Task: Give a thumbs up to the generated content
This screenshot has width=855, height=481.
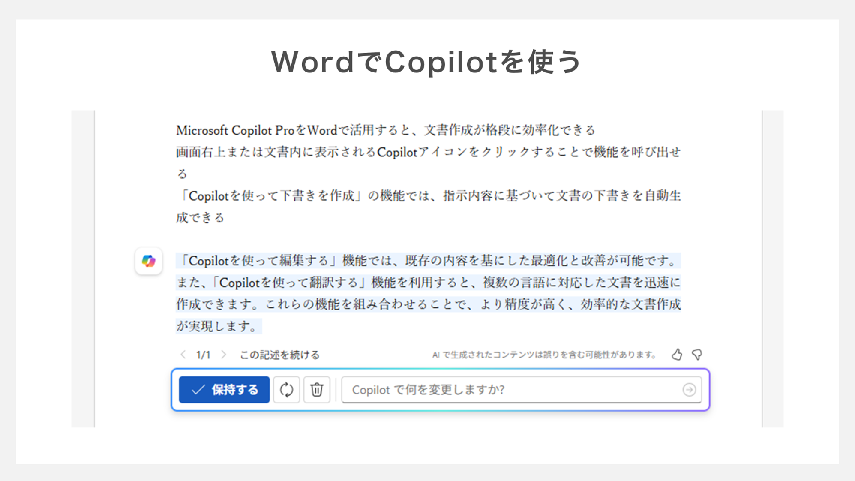Action: 677,355
